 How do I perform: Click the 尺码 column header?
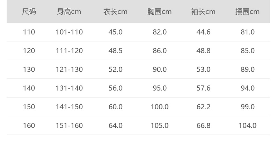(x=29, y=12)
